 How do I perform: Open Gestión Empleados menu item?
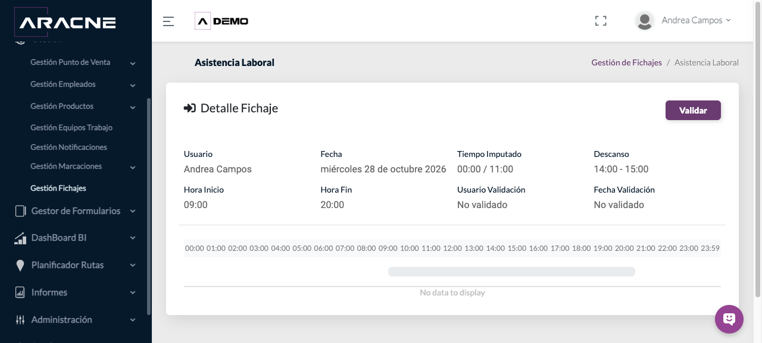[63, 84]
